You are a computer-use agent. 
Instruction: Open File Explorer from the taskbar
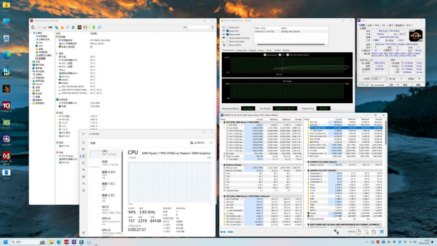[52, 242]
